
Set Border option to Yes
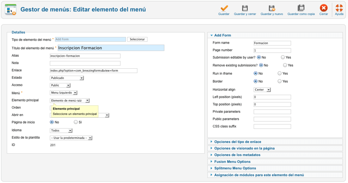tap(280, 82)
